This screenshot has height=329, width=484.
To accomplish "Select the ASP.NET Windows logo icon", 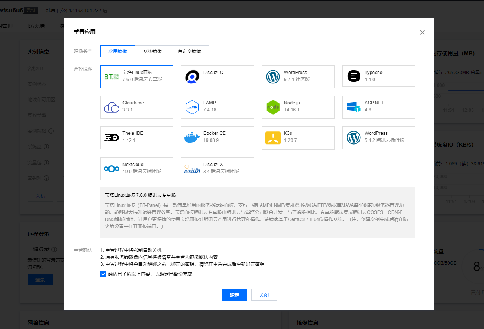I will coord(354,107).
